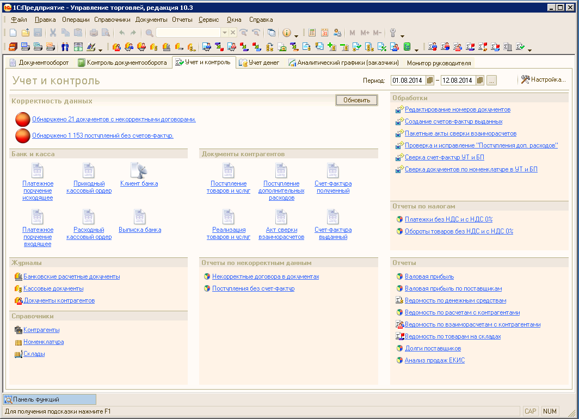This screenshot has width=579, height=419.
Task: Open the calculator from the toolbar
Action: (x=312, y=33)
